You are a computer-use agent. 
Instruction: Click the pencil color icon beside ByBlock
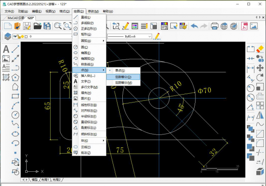coord(157,36)
